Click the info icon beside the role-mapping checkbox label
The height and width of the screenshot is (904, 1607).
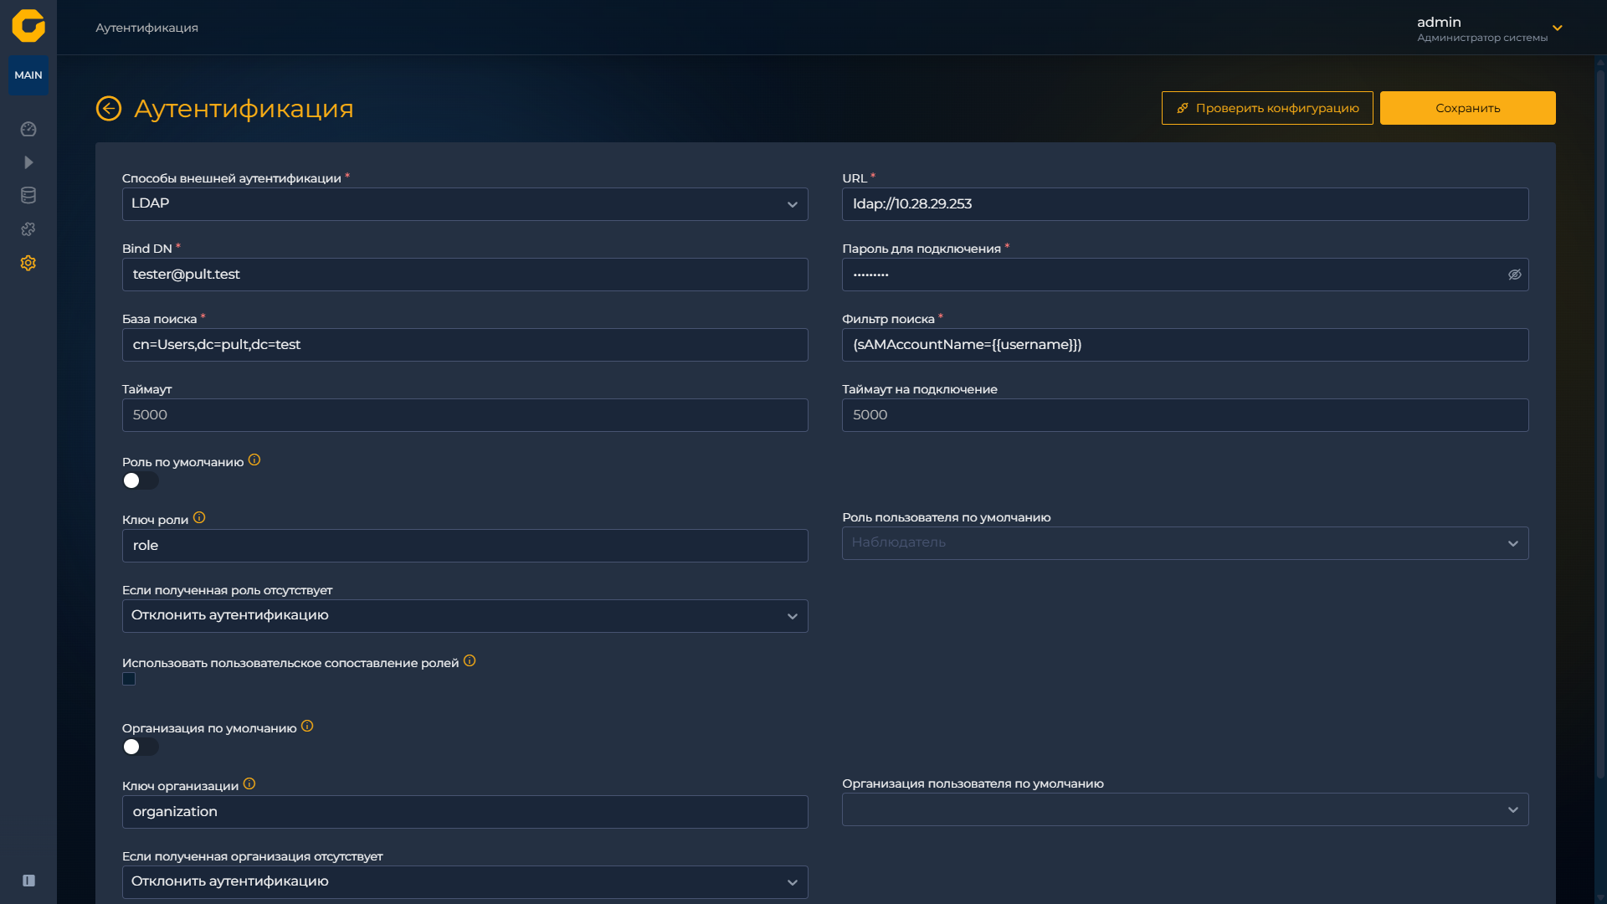coord(470,660)
